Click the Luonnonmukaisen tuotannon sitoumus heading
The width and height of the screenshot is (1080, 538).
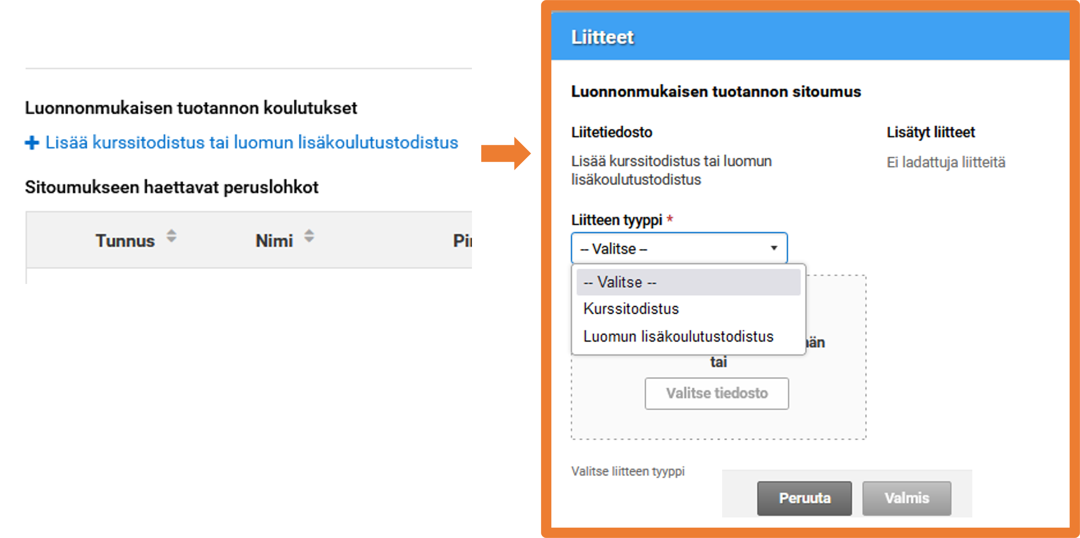716,91
